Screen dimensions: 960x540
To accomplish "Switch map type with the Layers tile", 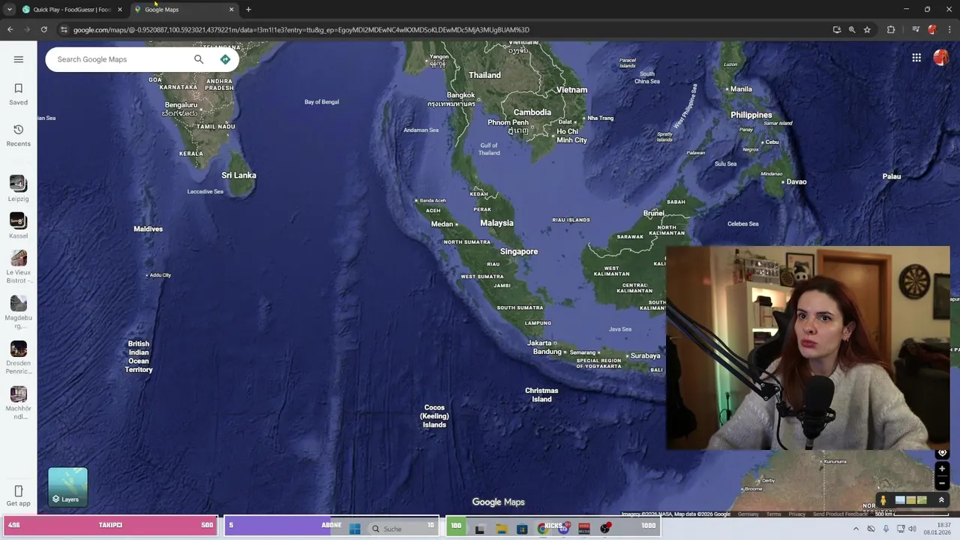I will [x=68, y=487].
